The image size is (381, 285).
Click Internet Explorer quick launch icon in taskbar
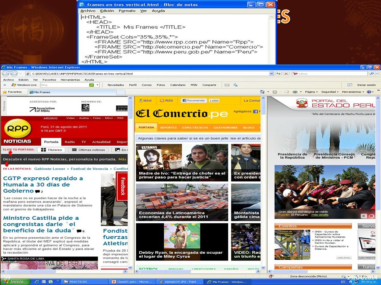pyautogui.click(x=37, y=282)
